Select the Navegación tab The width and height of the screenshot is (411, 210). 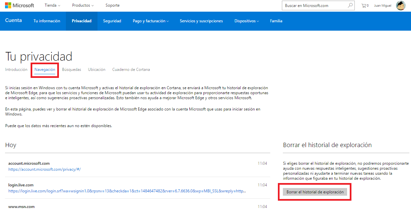45,70
